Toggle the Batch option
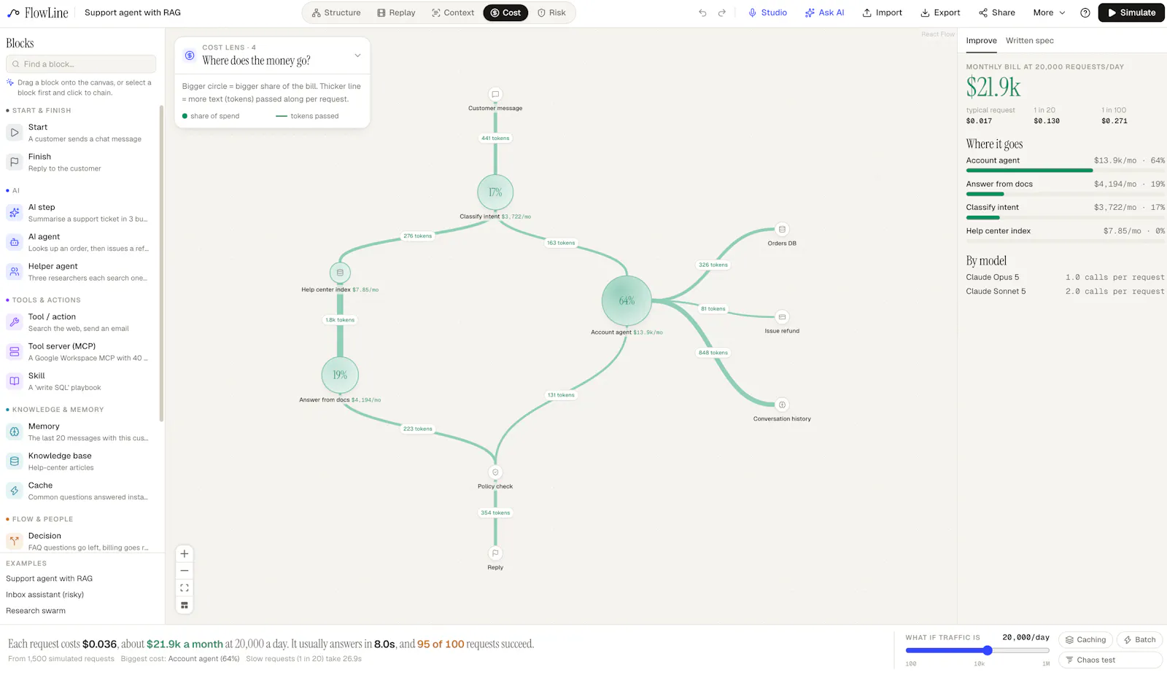 pyautogui.click(x=1139, y=640)
